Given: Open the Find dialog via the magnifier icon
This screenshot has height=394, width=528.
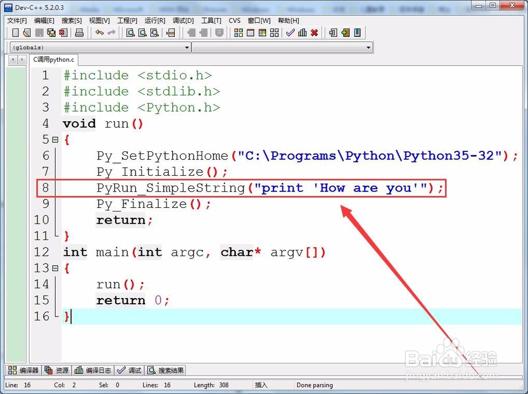Looking at the screenshot, I should point(130,33).
